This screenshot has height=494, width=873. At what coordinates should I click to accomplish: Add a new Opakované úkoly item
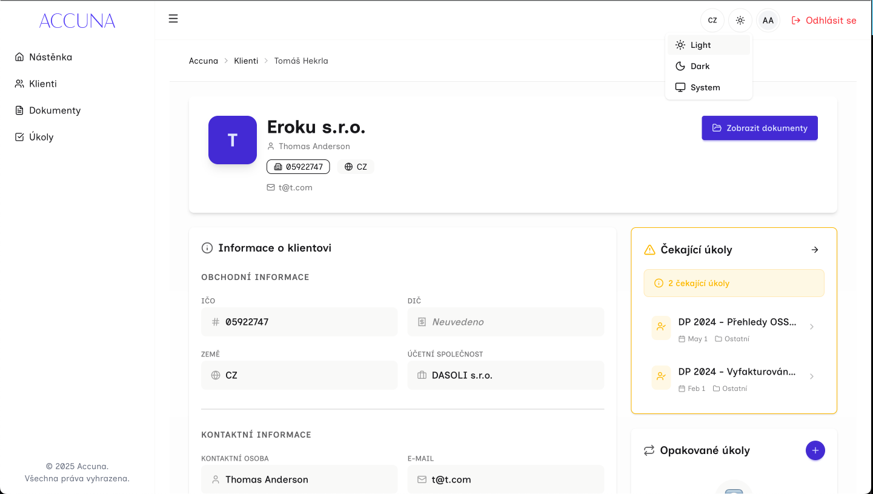(815, 450)
